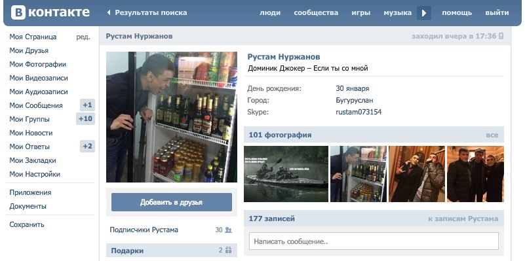This screenshot has height=261, width=525.
Task: Click in the Написать сообщение field
Action: point(374,241)
